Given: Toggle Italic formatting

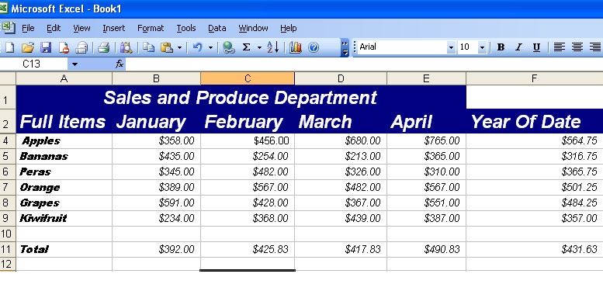Looking at the screenshot, I should pyautogui.click(x=518, y=47).
